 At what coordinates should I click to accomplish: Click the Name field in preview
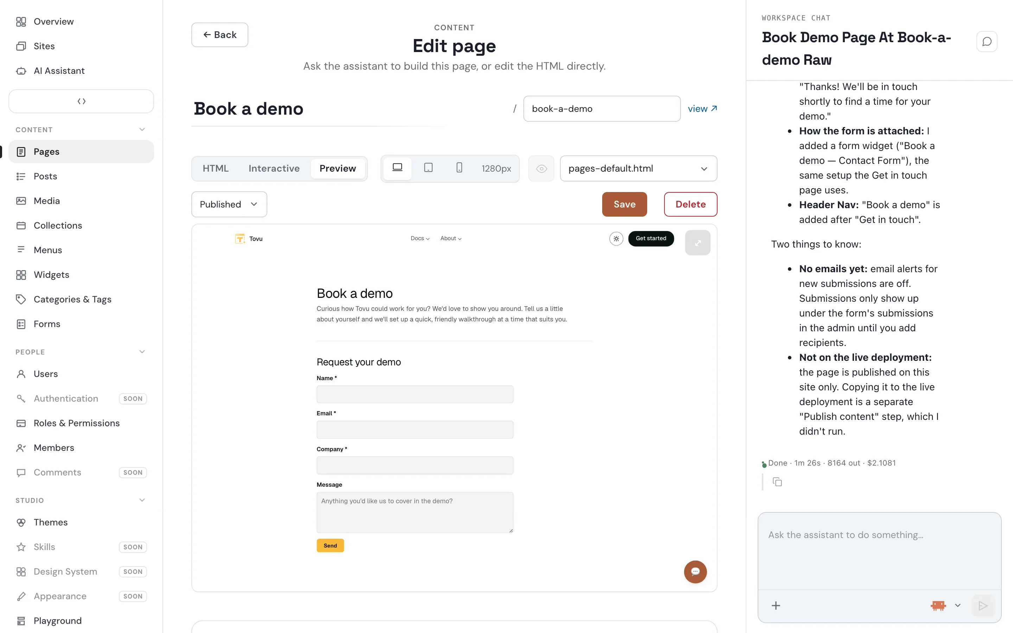(x=415, y=394)
